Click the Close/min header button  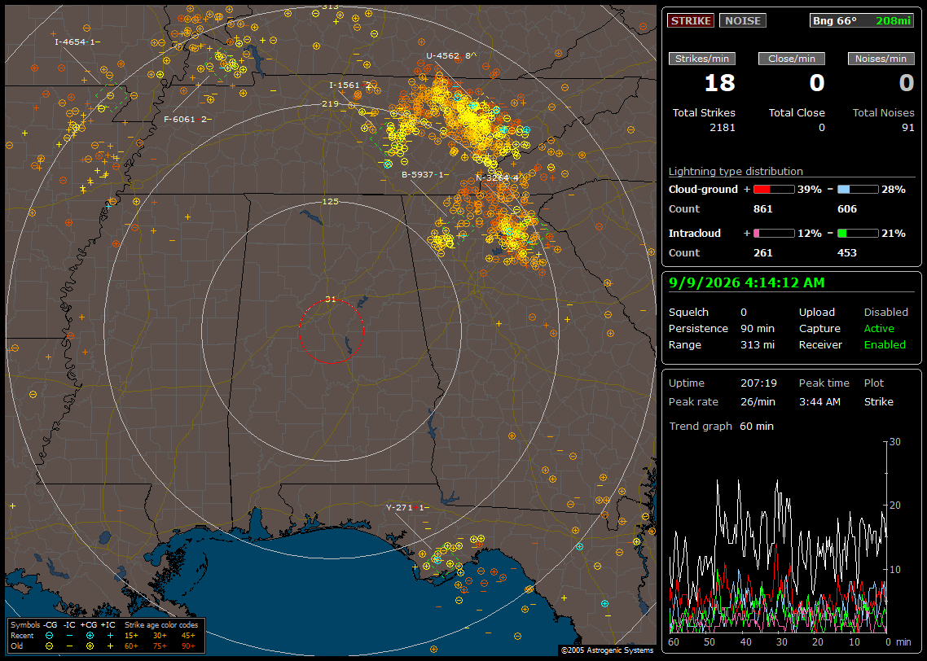(x=792, y=59)
